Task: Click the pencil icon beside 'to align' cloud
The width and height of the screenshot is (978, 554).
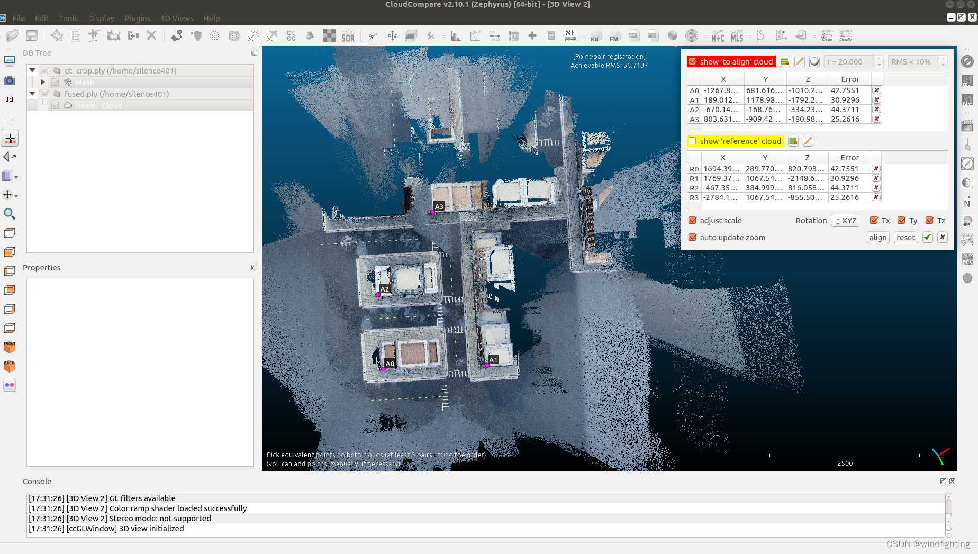Action: (x=800, y=62)
